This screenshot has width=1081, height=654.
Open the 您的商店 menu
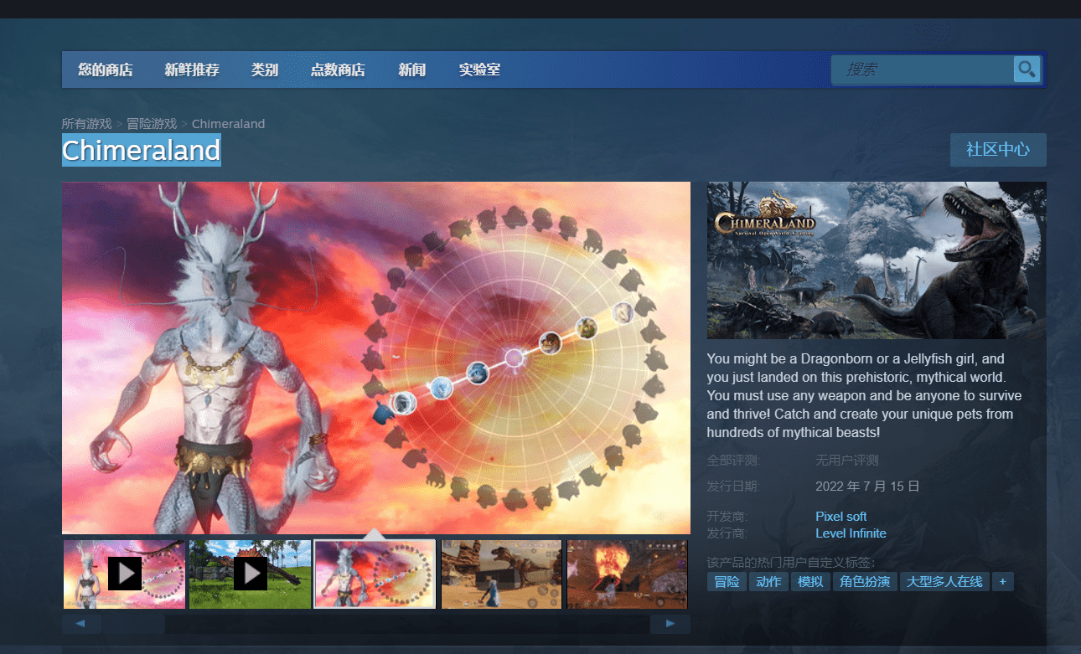(x=106, y=70)
